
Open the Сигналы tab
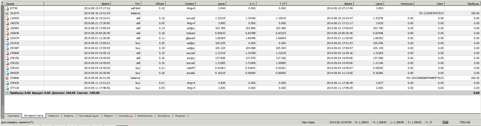tap(126, 116)
